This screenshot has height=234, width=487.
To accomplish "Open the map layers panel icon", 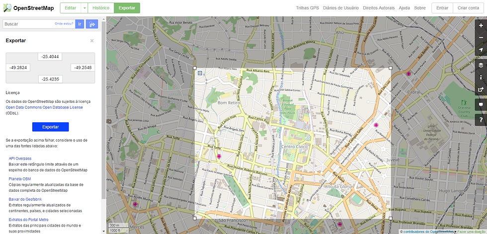I will tap(481, 65).
